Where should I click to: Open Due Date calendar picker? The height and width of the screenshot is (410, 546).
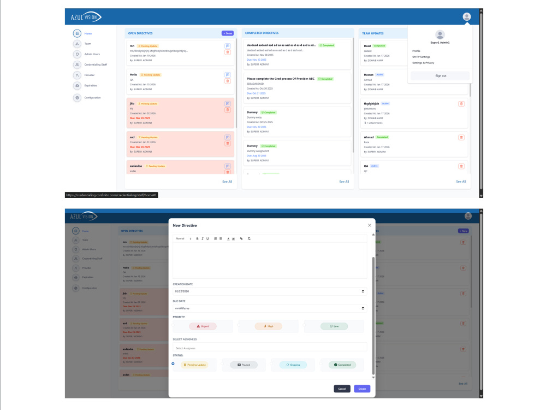pos(363,308)
